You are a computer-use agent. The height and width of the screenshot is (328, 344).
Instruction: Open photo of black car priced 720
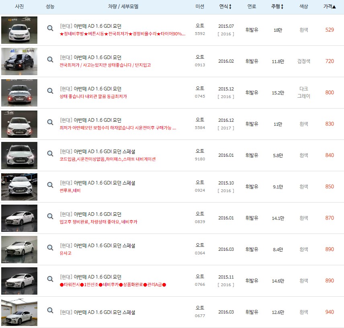(19, 61)
